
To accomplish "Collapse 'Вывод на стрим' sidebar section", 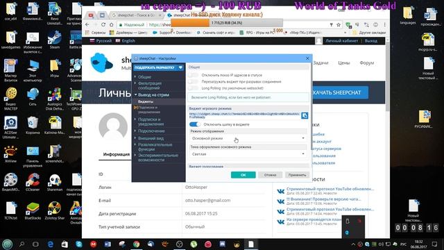I will pyautogui.click(x=153, y=95).
